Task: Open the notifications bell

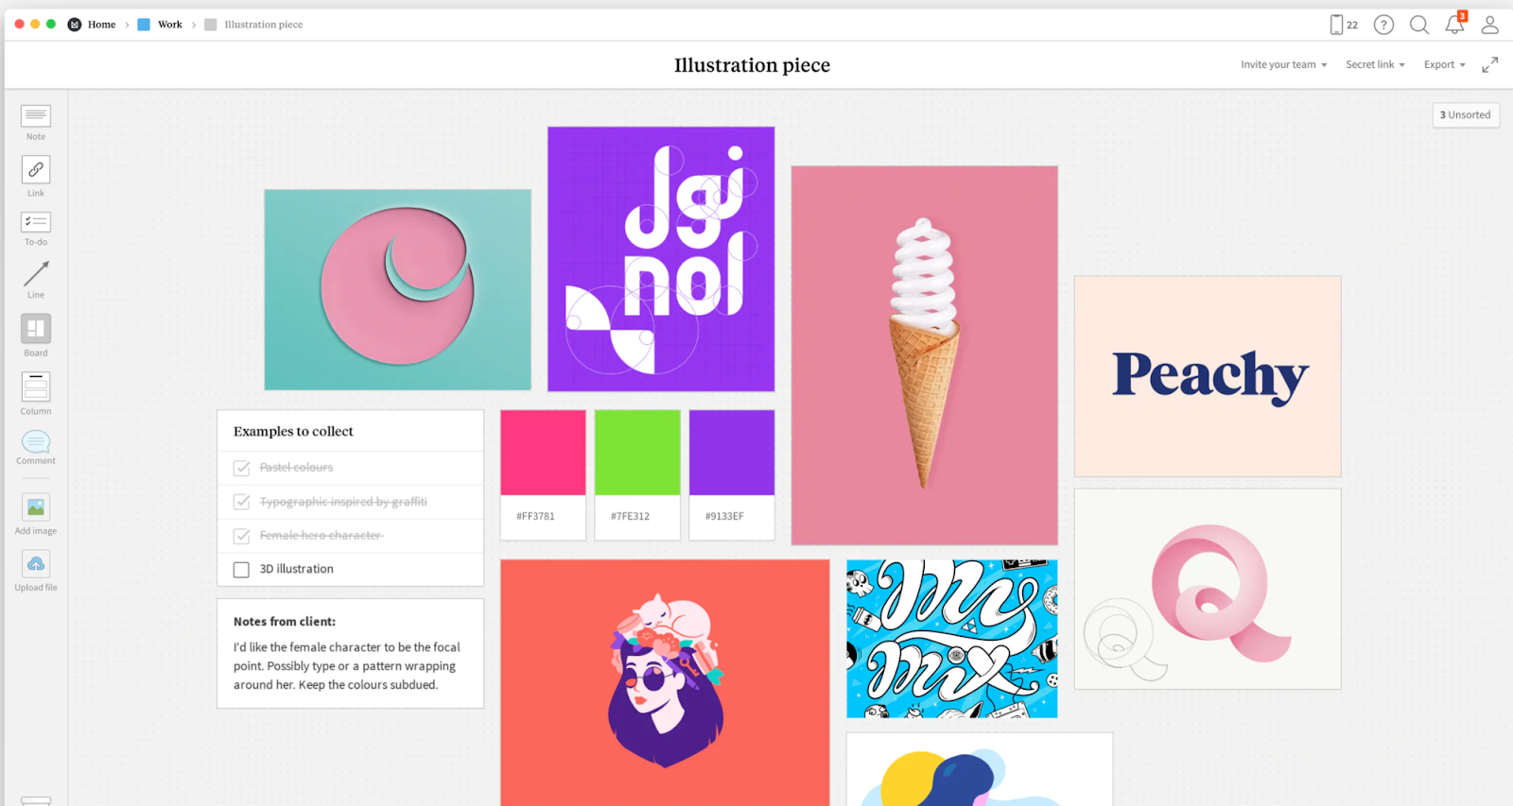Action: coord(1454,25)
